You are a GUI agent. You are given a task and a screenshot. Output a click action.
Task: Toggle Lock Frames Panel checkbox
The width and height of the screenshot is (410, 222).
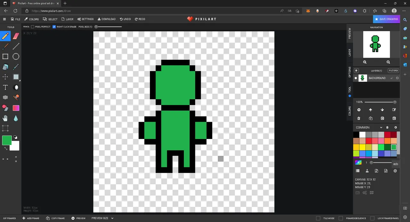point(373,218)
